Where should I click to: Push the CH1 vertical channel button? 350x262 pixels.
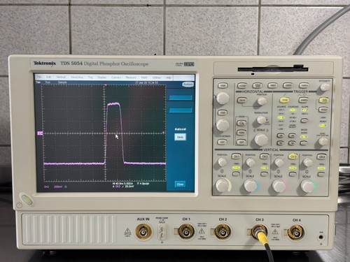click(x=236, y=156)
